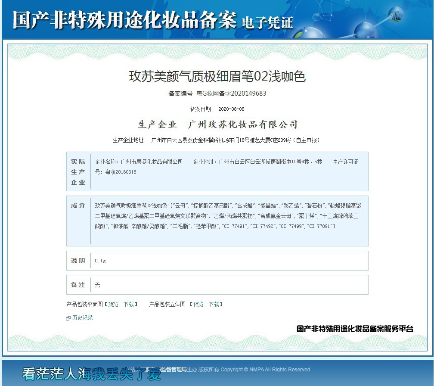Click the header title 国产非特殊用途化妆品备案
434x386 pixels.
point(124,20)
